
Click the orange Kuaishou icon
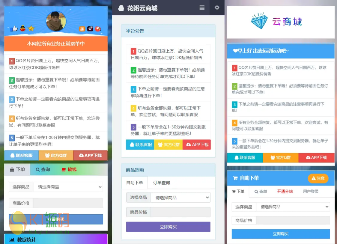(82, 29)
